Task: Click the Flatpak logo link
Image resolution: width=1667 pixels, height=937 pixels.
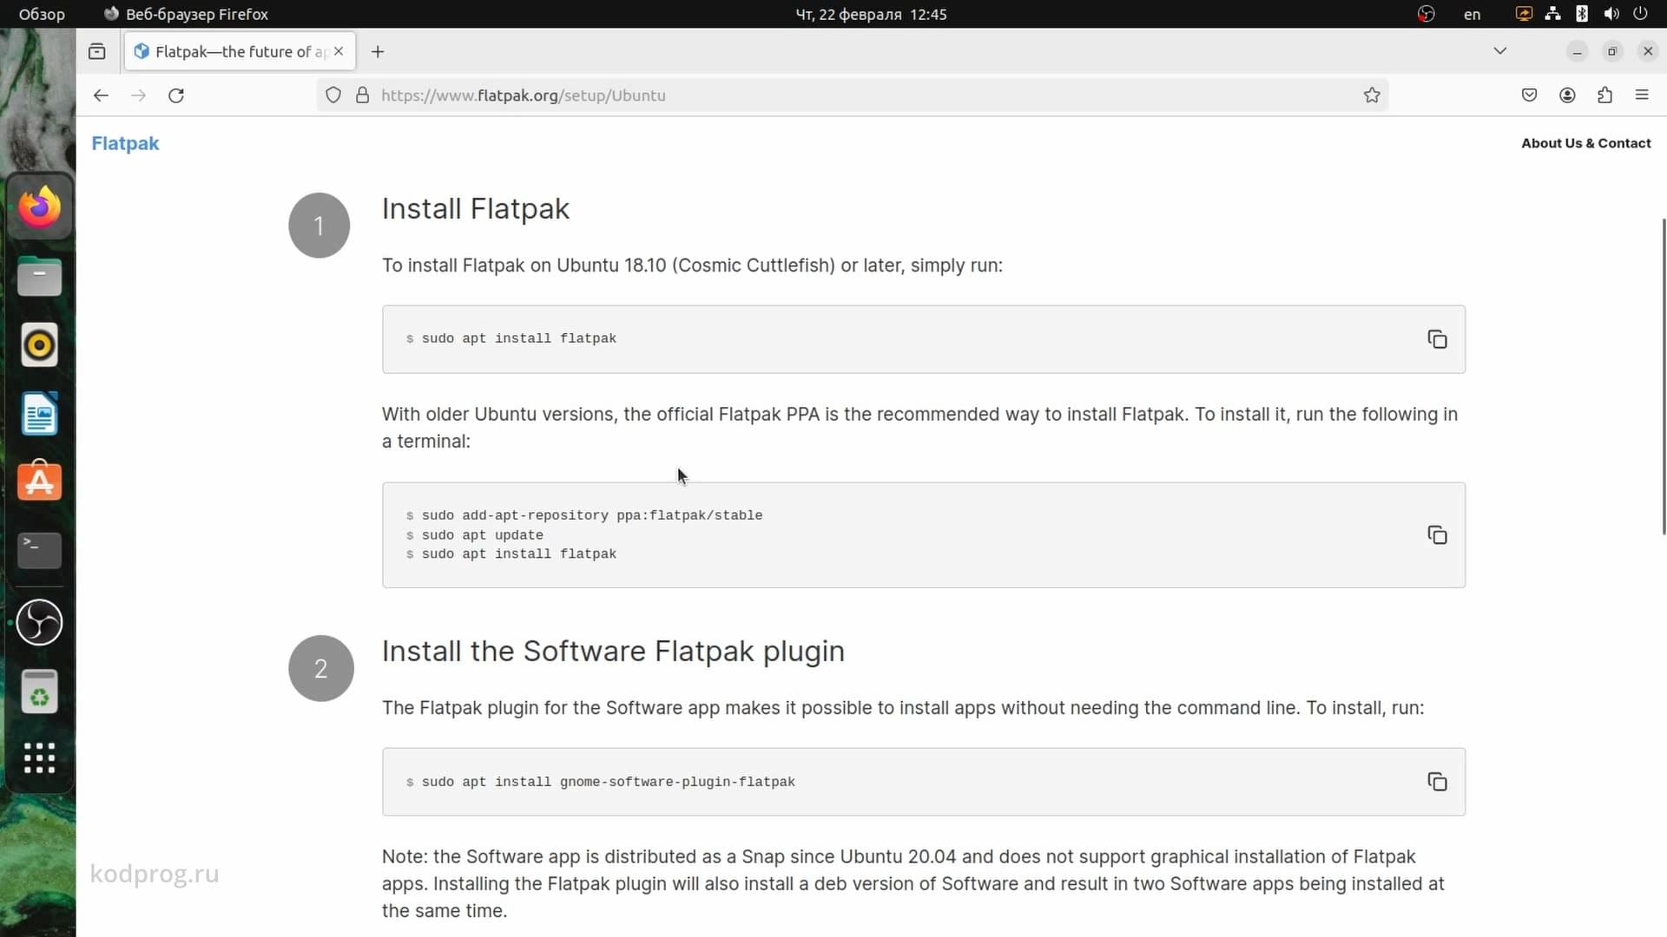Action: 125,143
